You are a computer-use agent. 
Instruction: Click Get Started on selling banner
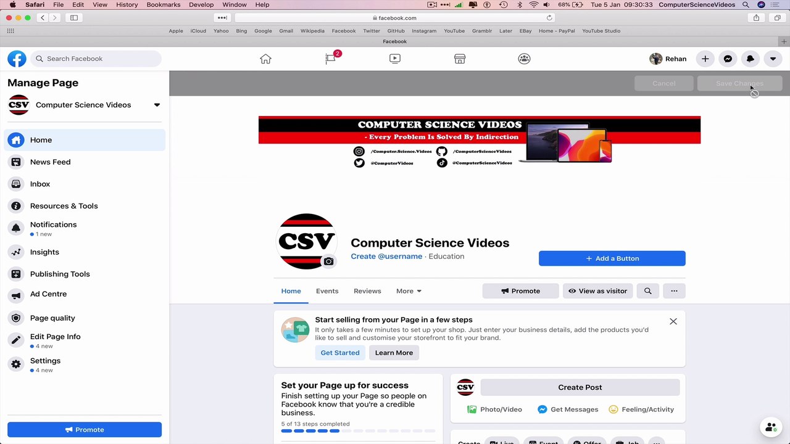[340, 353]
